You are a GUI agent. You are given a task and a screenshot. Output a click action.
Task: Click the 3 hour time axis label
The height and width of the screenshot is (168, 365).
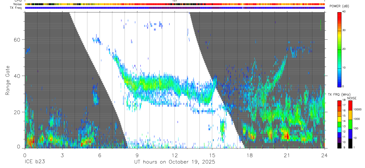pos(62,155)
